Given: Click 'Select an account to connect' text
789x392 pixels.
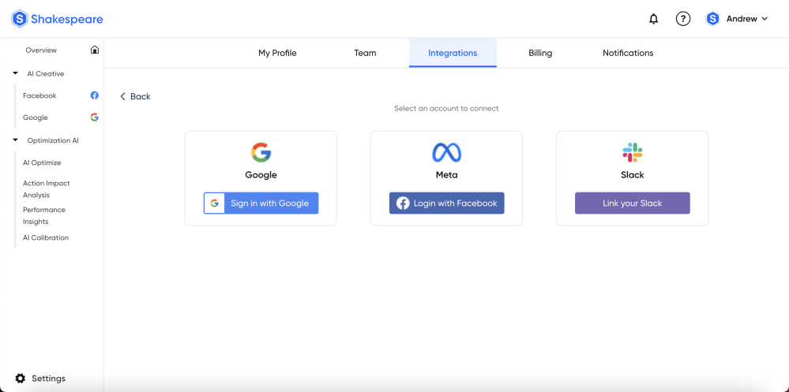Looking at the screenshot, I should pos(446,108).
